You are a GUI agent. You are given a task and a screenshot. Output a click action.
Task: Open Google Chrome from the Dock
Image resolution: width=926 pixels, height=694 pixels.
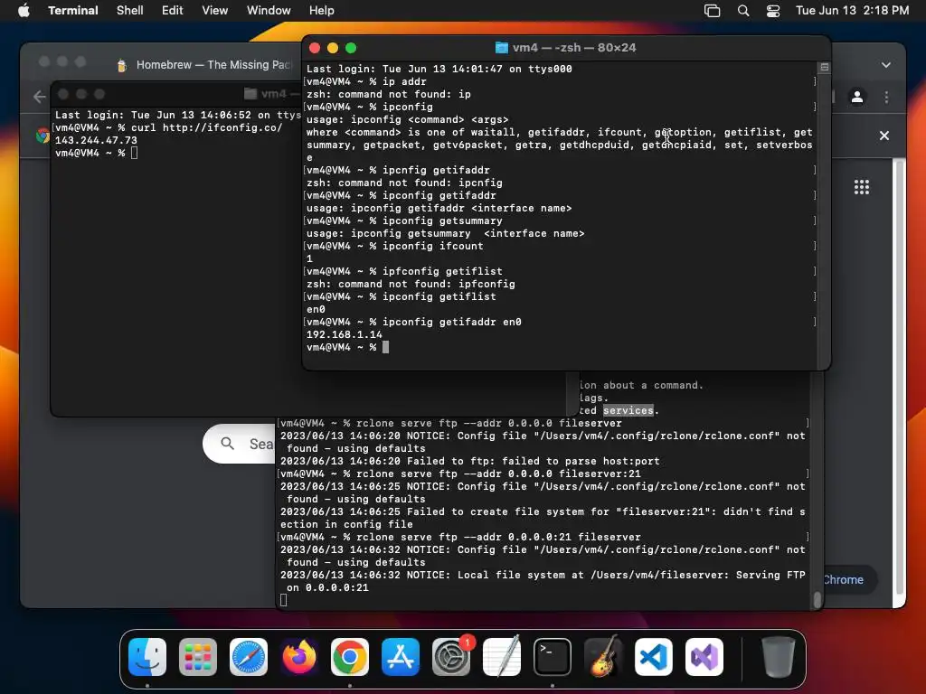pos(350,657)
